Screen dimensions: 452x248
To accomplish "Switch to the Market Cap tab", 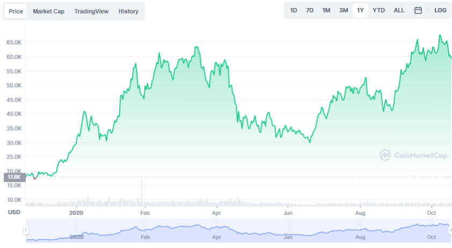I will (x=48, y=11).
